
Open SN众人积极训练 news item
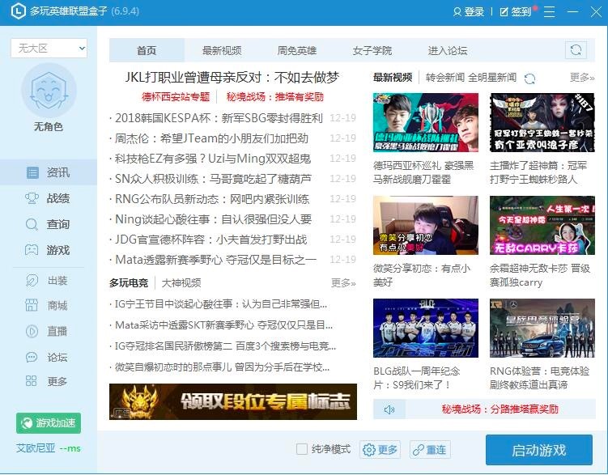pyautogui.click(x=213, y=178)
